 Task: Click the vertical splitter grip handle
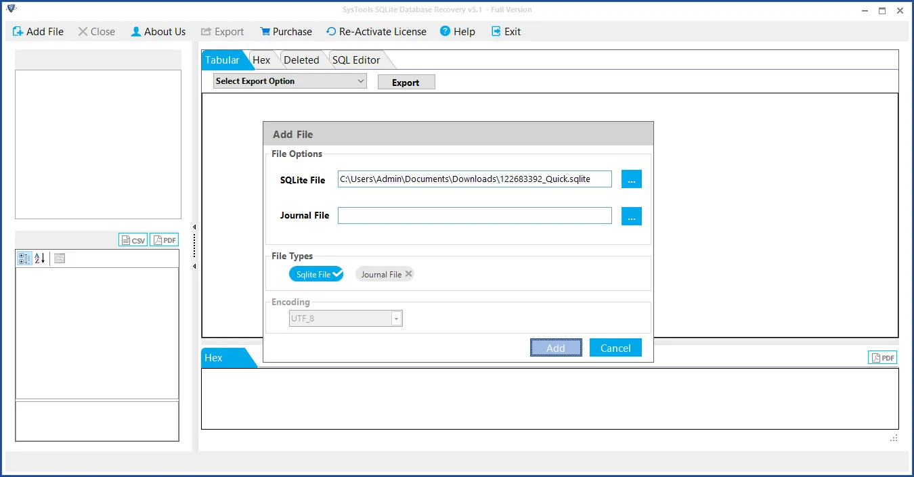point(195,246)
